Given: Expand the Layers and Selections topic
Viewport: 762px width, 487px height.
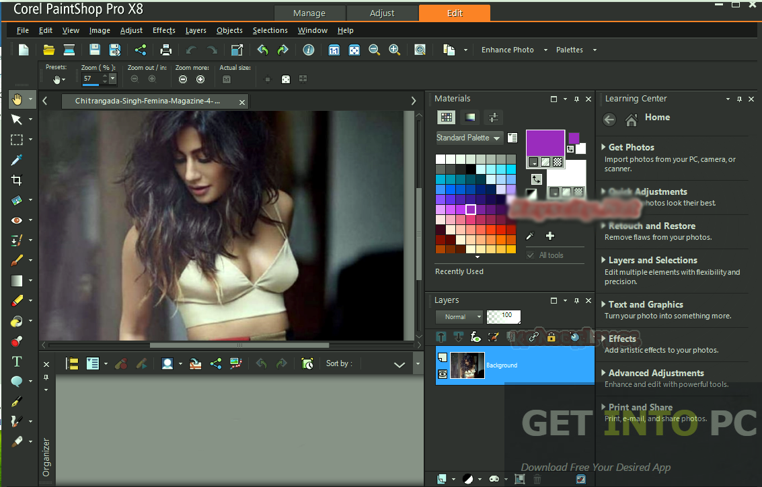Looking at the screenshot, I should tap(652, 260).
